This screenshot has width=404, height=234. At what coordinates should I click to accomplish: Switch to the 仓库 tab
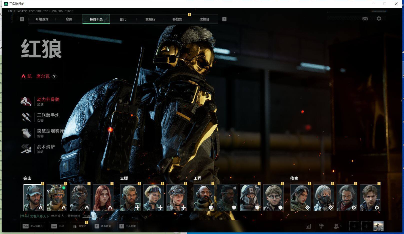tap(69, 19)
